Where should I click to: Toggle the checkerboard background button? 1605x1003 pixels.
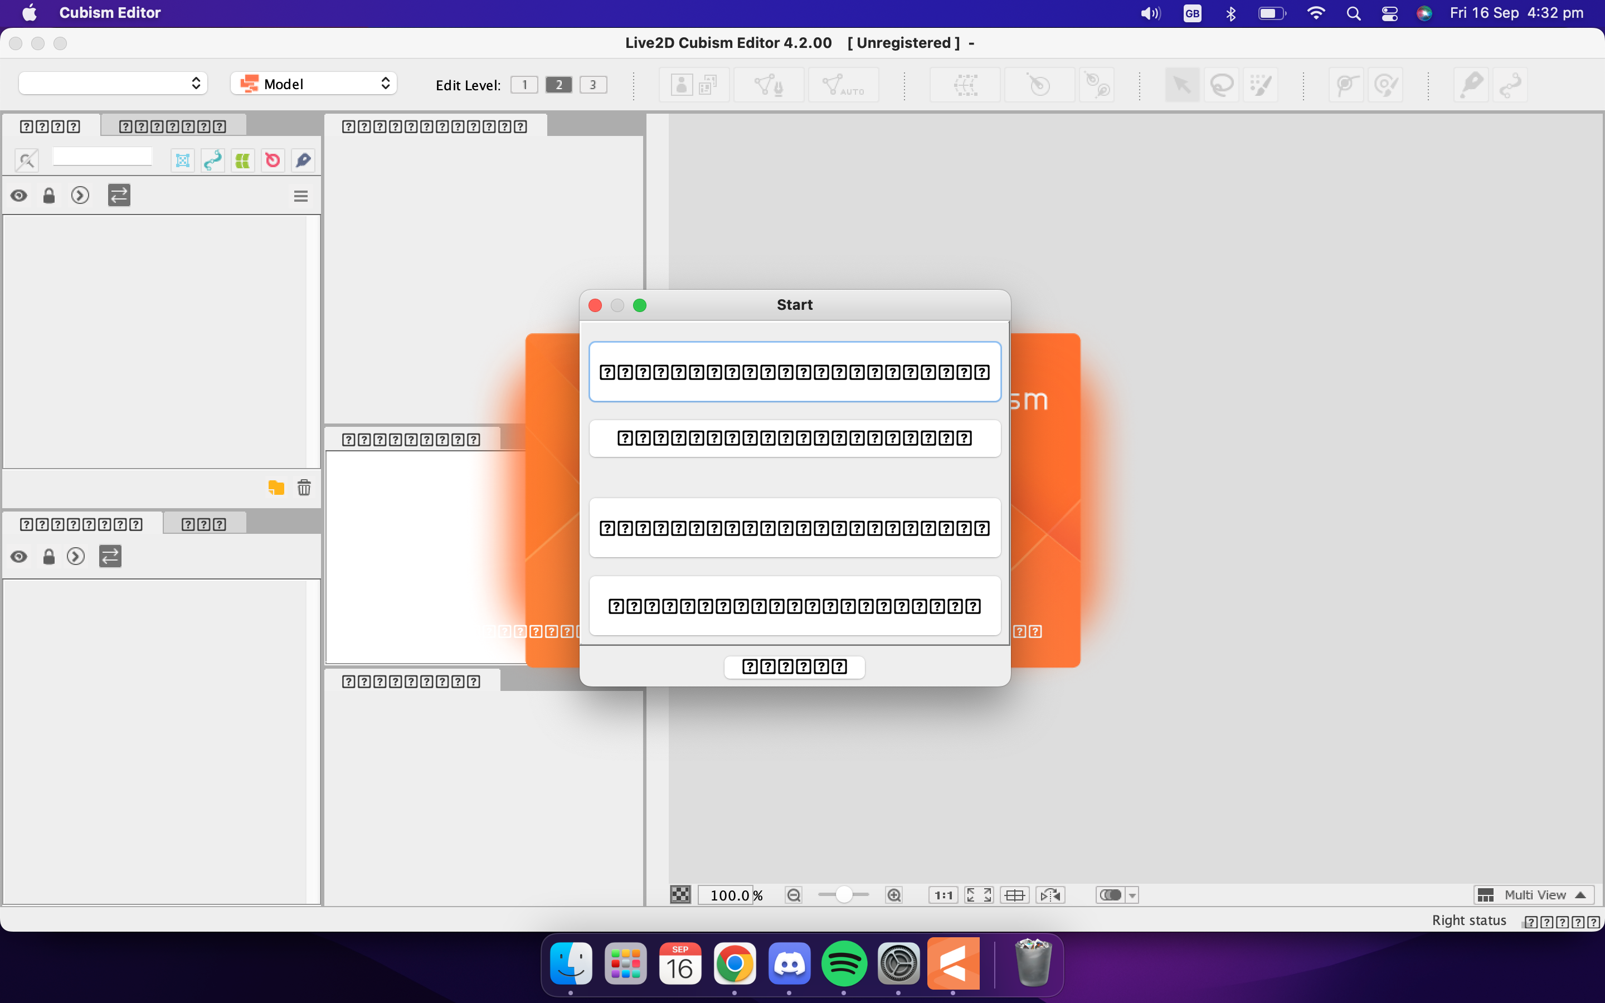click(680, 895)
